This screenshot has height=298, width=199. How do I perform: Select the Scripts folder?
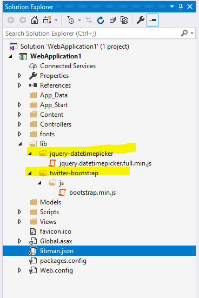[x=49, y=212]
